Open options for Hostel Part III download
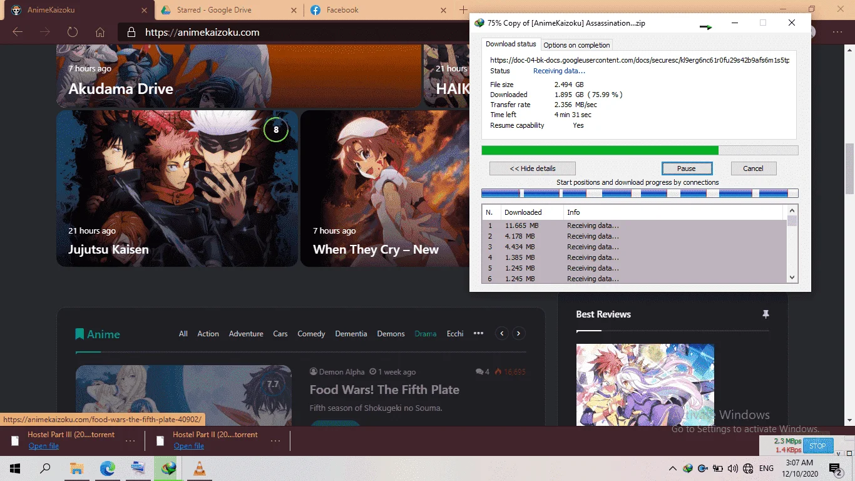 pos(130,441)
